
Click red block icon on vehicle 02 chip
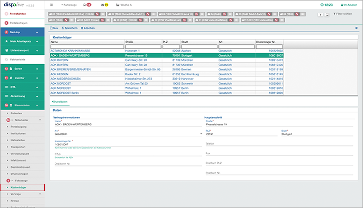(148, 14)
